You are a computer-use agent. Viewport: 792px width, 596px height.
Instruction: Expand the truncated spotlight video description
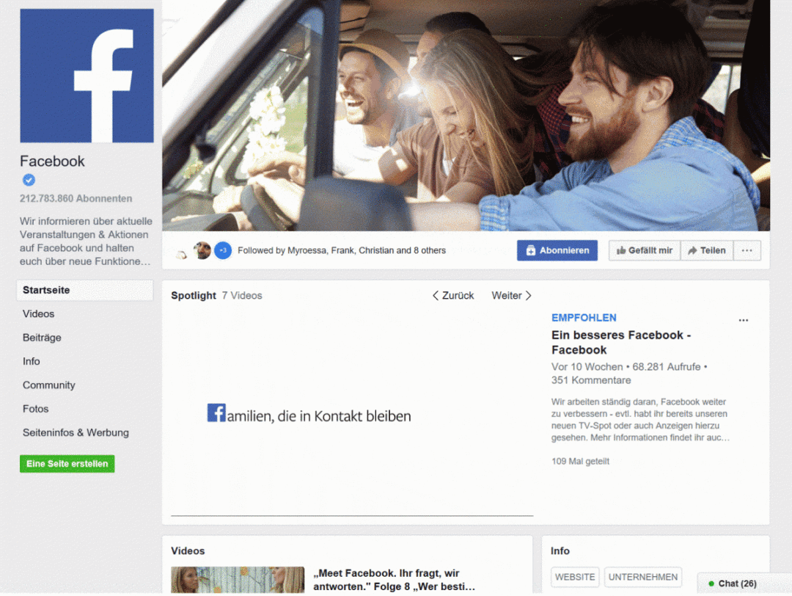pos(640,420)
